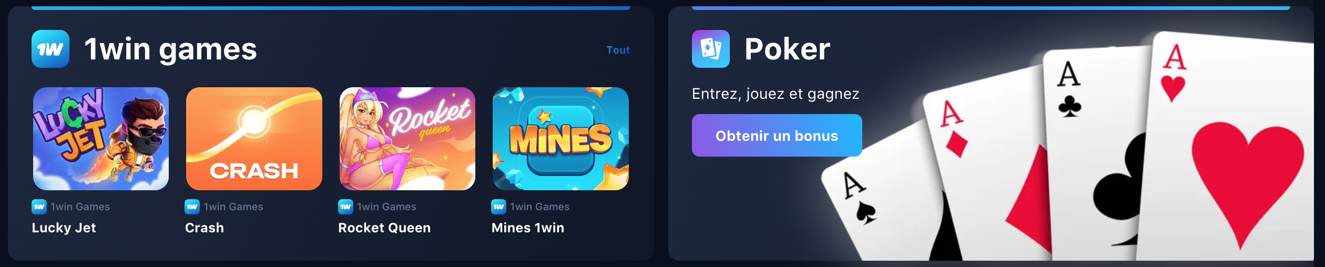Click the 1win Games icon under Rocket Queen
This screenshot has width=1325, height=267.
[345, 207]
